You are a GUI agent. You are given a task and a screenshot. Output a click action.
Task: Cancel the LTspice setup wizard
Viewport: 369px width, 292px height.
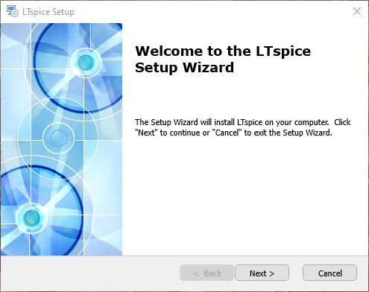click(329, 273)
